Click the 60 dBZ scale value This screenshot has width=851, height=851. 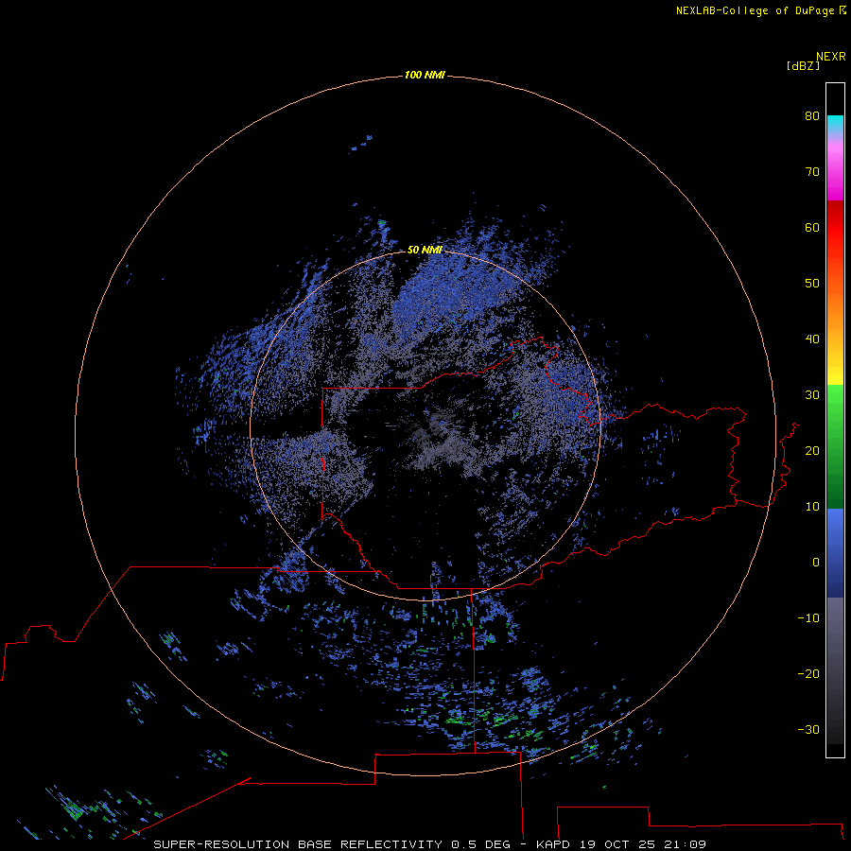812,227
